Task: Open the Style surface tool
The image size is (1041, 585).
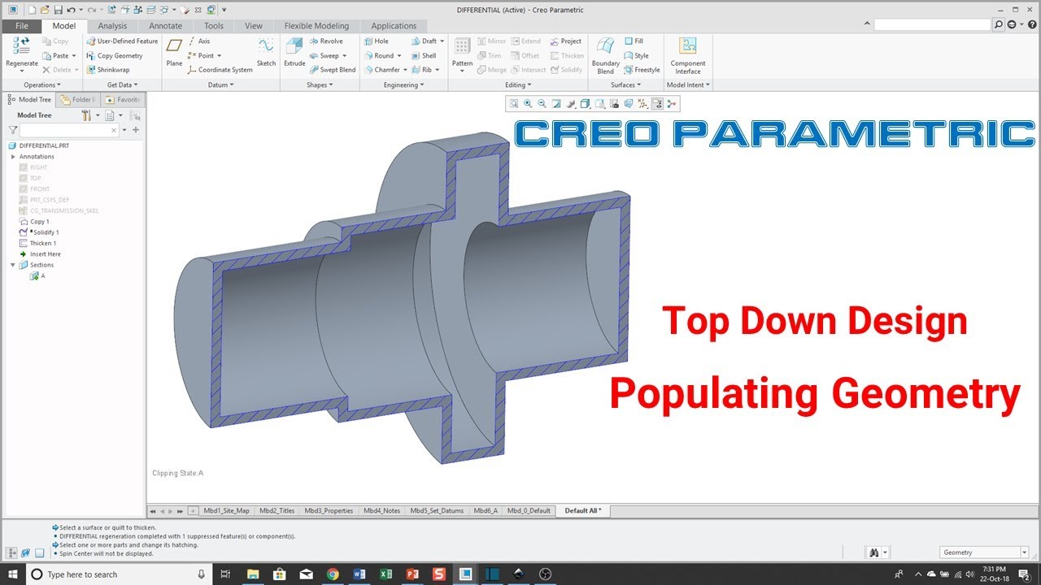Action: [x=637, y=56]
